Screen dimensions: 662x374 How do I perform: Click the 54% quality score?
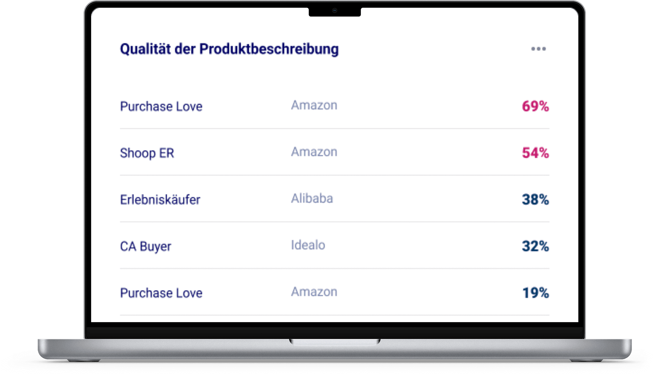[535, 153]
